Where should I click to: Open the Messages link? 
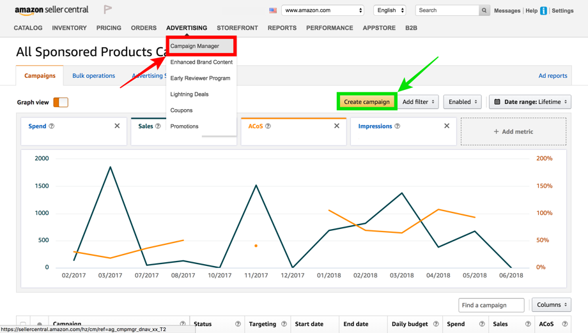[507, 11]
